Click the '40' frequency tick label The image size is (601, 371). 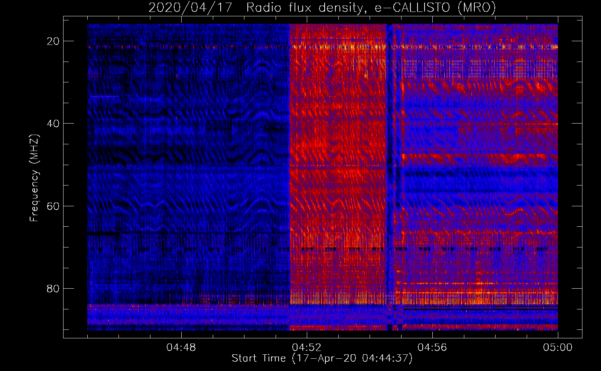pos(53,124)
